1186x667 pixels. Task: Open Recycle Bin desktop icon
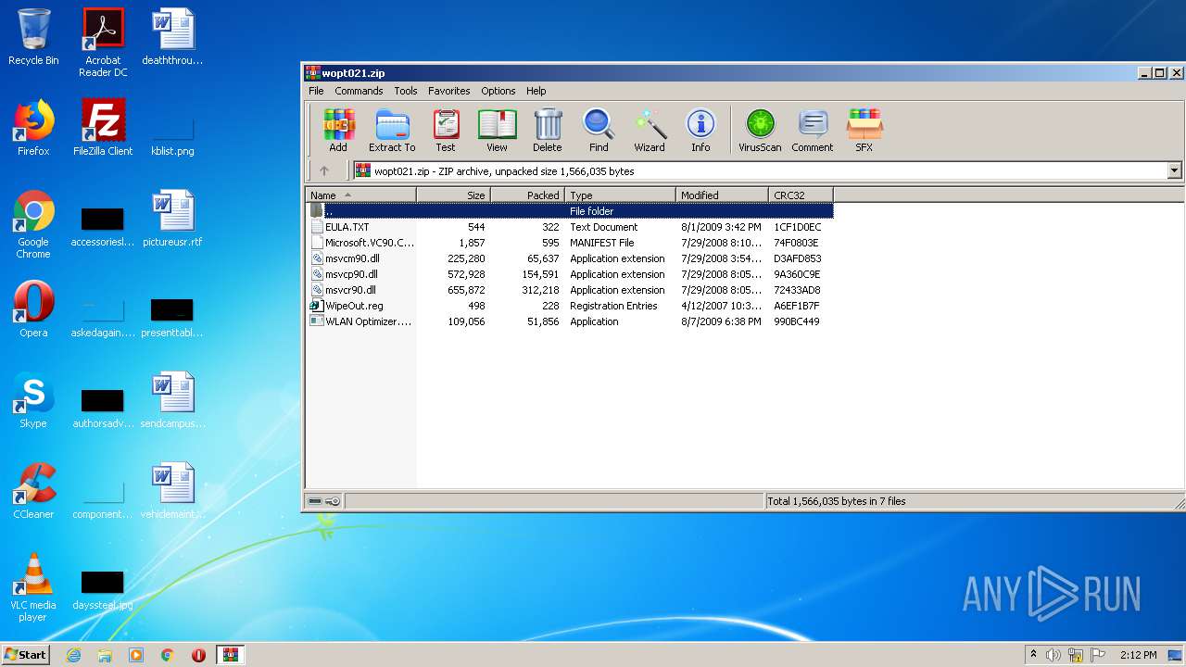(33, 37)
